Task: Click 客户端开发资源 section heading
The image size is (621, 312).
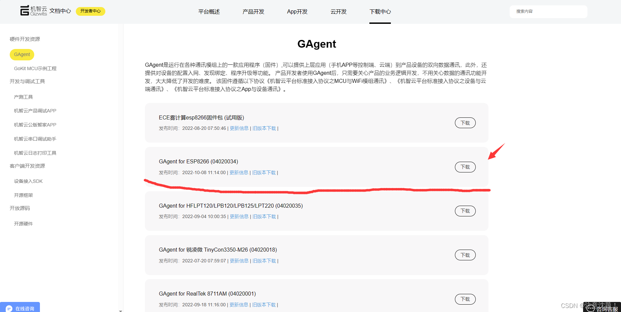Action: (x=27, y=166)
